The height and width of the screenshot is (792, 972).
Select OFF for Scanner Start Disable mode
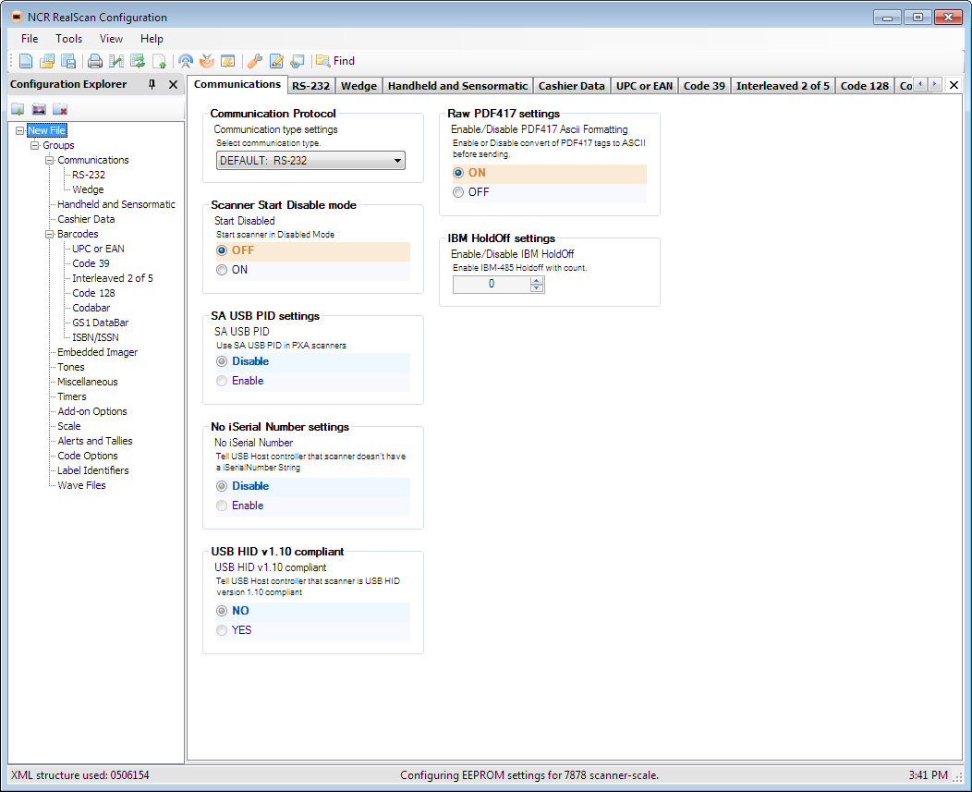[x=222, y=250]
